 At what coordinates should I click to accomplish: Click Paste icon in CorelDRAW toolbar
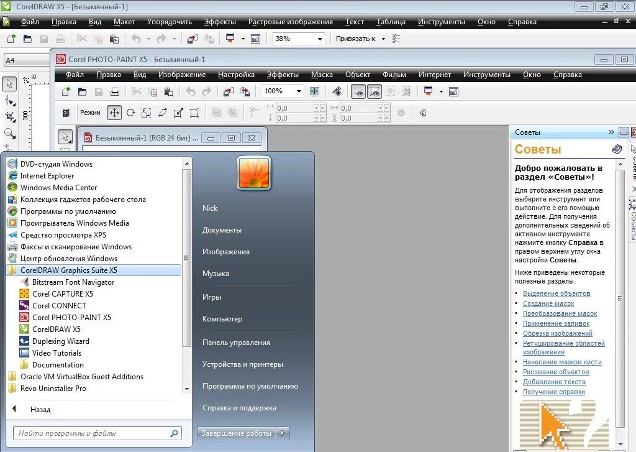coord(114,39)
